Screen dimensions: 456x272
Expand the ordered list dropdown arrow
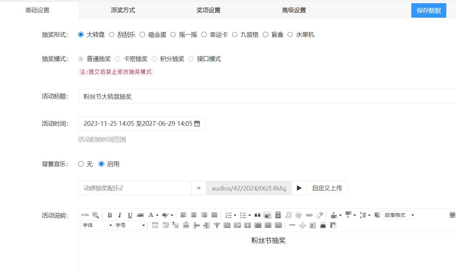(235, 215)
